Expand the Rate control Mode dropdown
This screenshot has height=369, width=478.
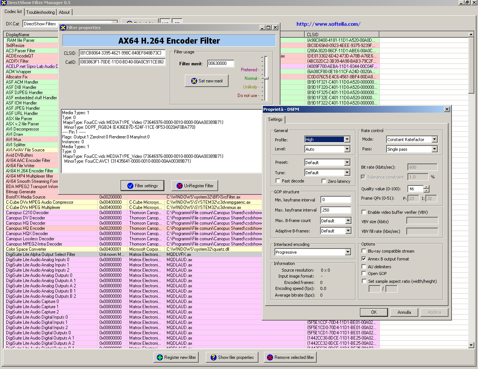point(434,140)
